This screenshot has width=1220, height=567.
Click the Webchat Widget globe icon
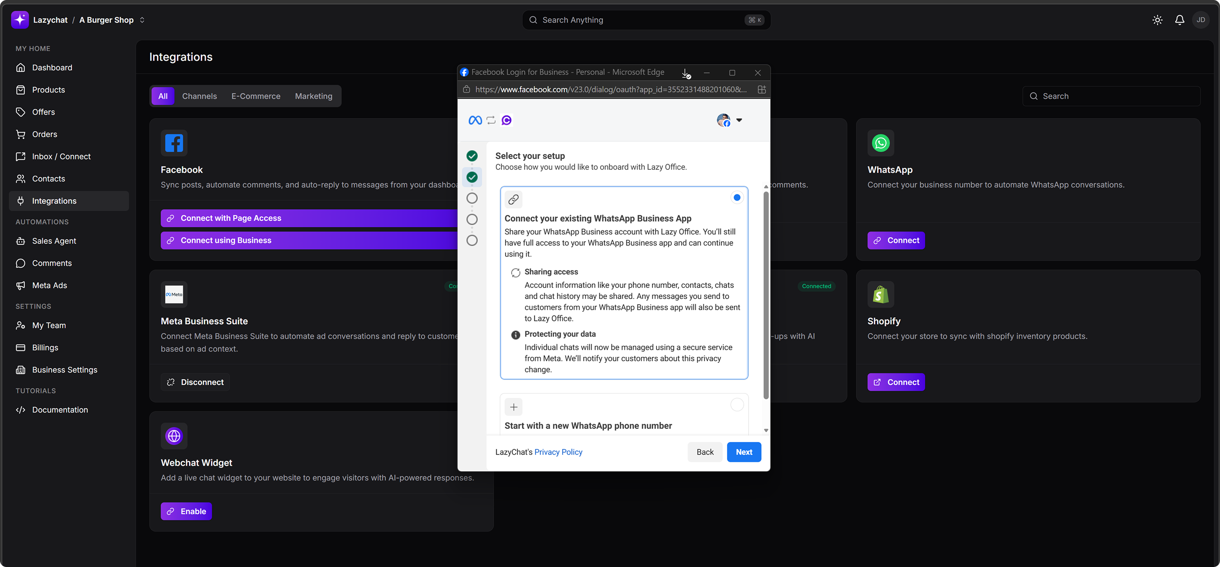pos(174,435)
